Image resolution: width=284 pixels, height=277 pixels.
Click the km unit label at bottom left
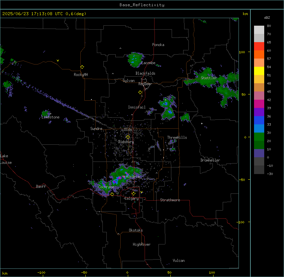click(x=5, y=273)
